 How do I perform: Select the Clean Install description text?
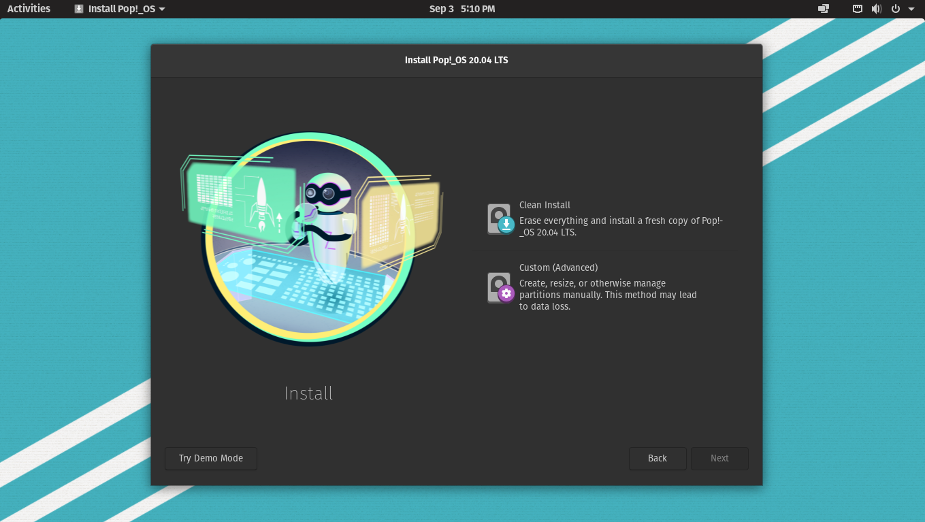pyautogui.click(x=621, y=227)
